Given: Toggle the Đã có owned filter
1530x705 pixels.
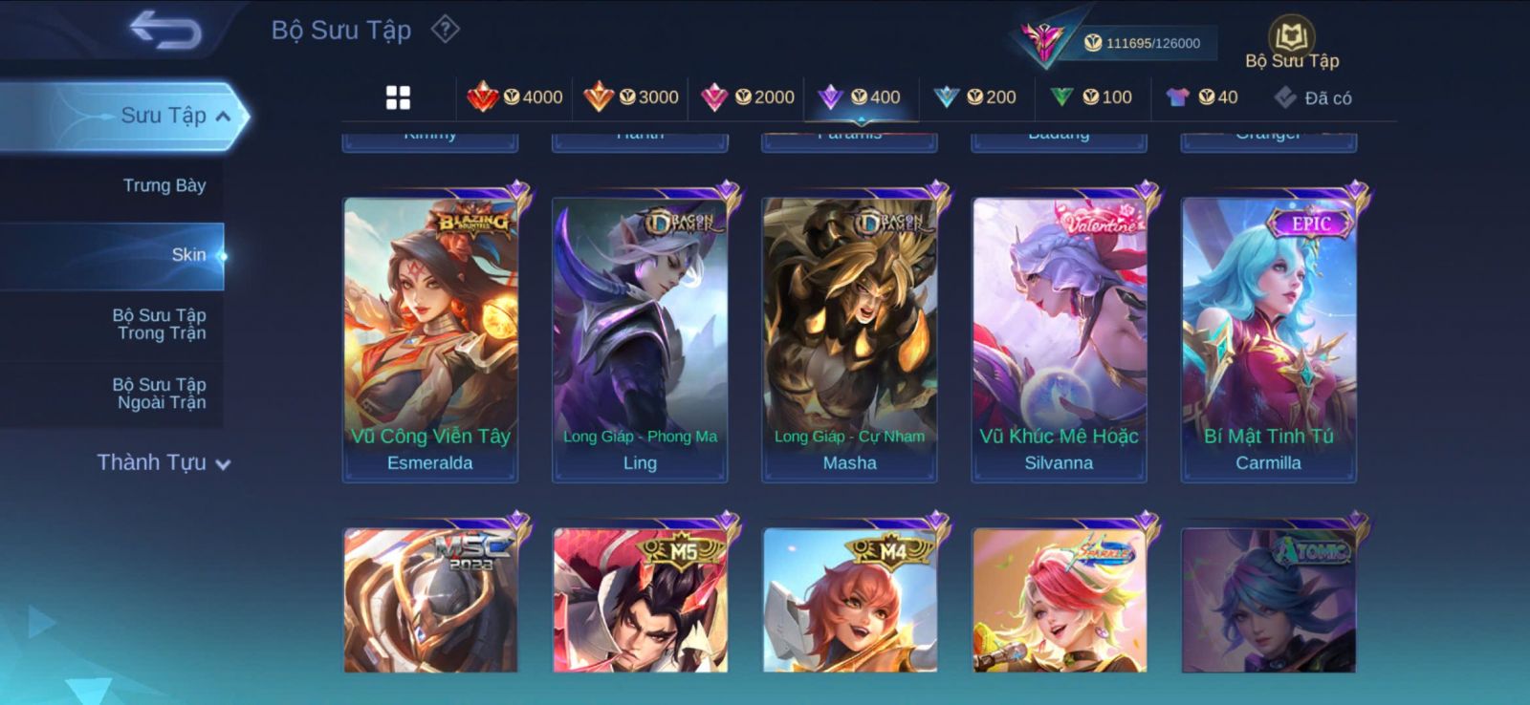Looking at the screenshot, I should [1313, 97].
